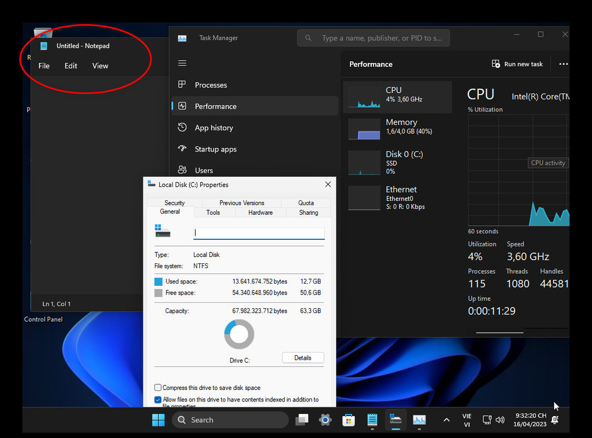Click the blue Used space color swatch
Image resolution: width=592 pixels, height=438 pixels.
(158, 281)
